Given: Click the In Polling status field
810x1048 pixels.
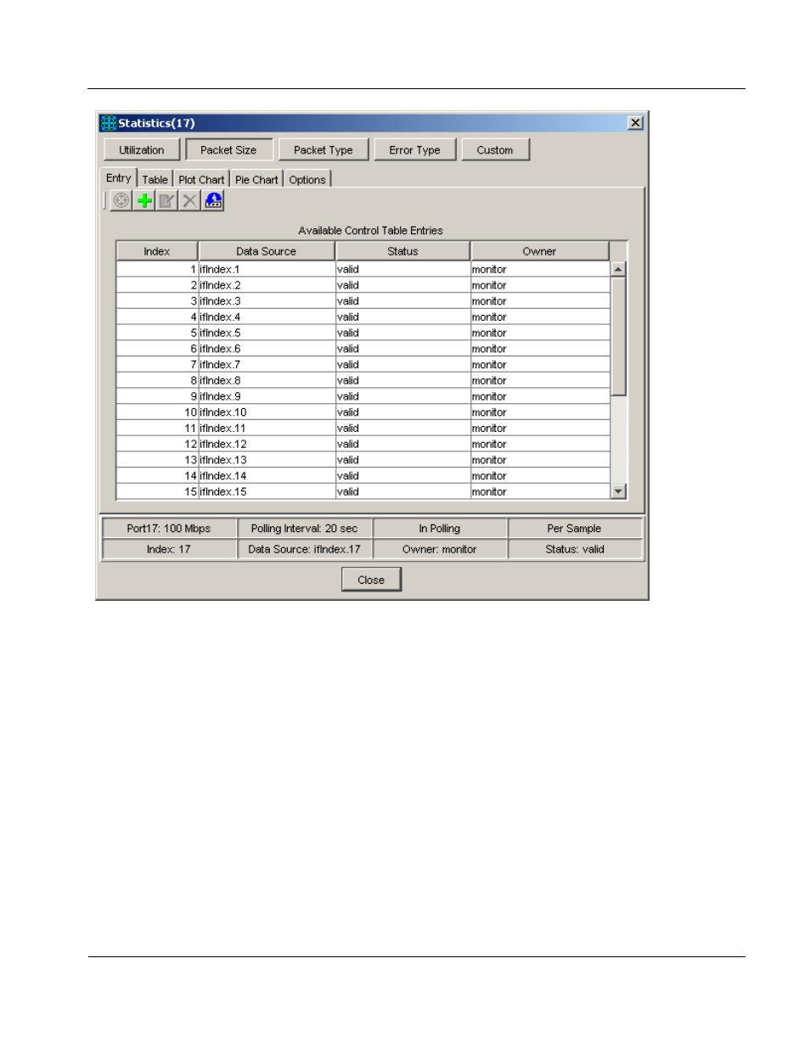Looking at the screenshot, I should [x=440, y=529].
